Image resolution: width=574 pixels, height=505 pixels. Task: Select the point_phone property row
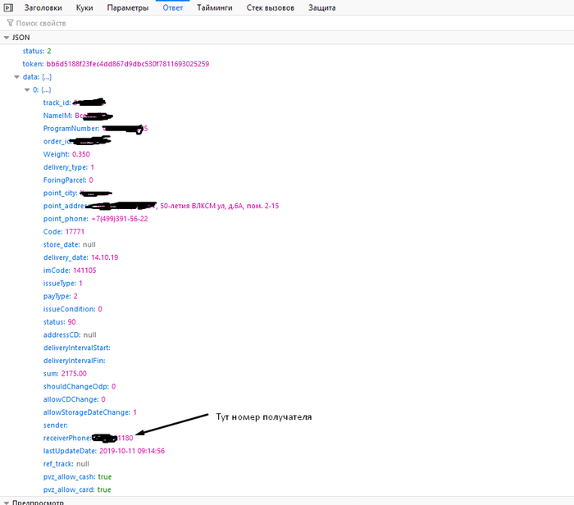pyautogui.click(x=95, y=219)
